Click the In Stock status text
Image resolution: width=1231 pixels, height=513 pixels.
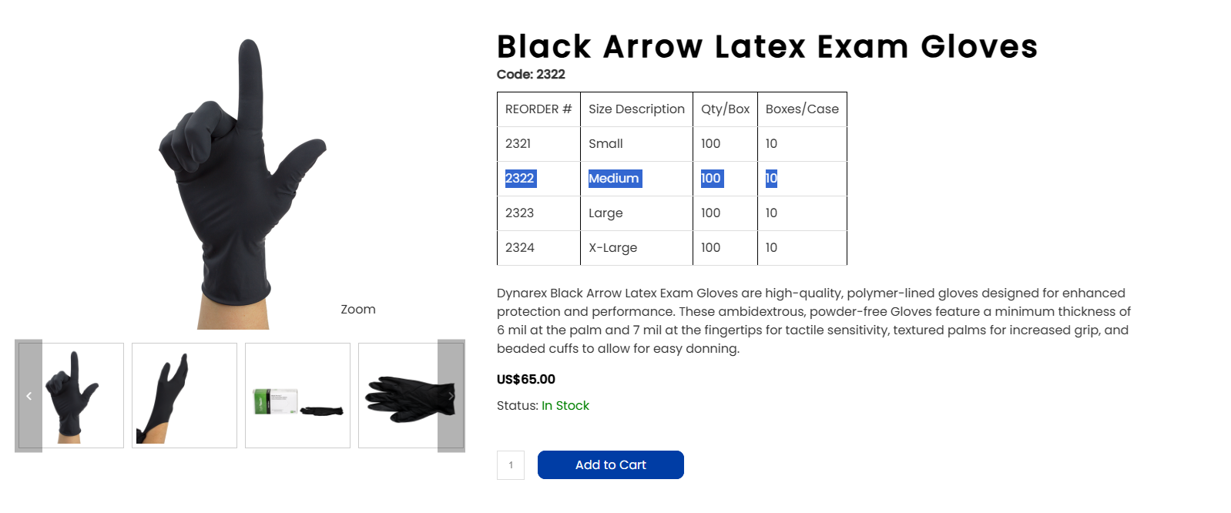click(x=565, y=406)
